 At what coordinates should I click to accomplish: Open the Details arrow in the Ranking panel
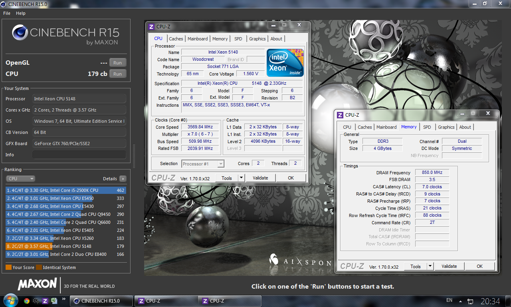tap(123, 179)
